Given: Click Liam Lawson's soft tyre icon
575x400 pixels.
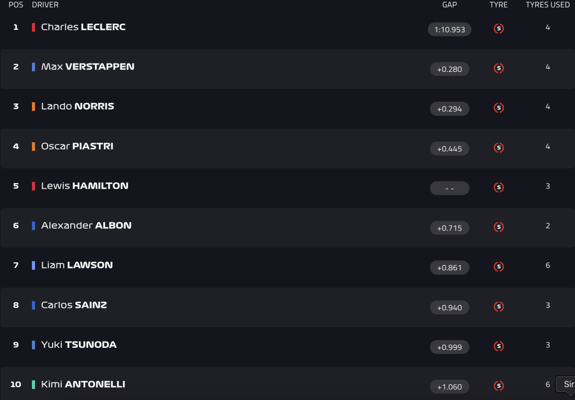Looking at the screenshot, I should pyautogui.click(x=499, y=266).
